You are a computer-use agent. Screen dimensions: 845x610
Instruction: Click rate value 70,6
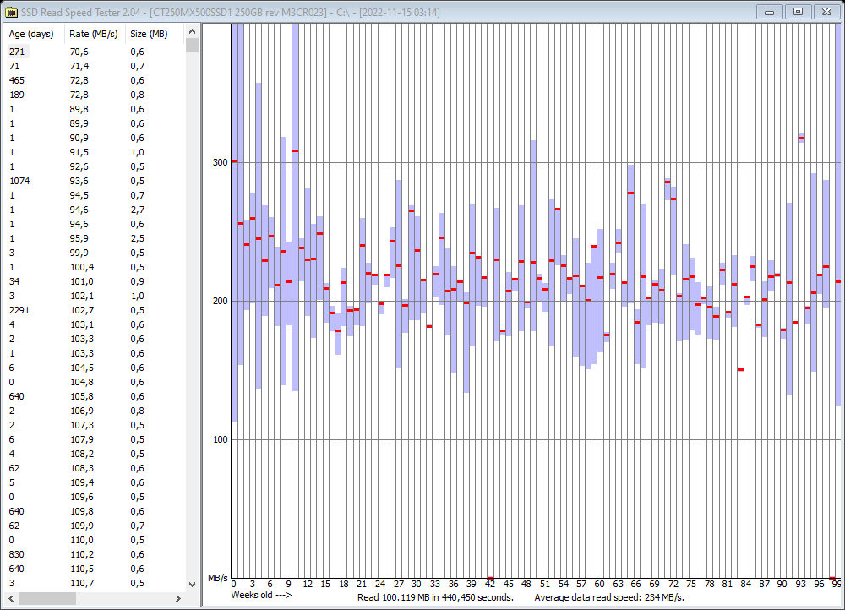pos(79,52)
